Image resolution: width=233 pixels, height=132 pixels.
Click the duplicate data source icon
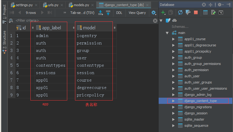point(171,13)
